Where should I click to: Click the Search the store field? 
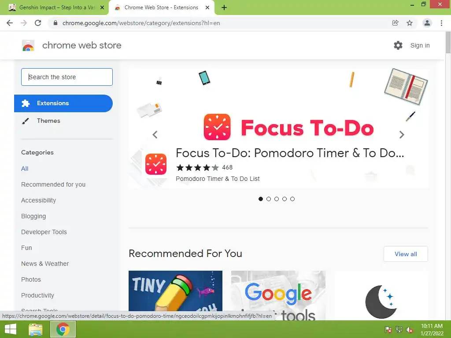(67, 77)
